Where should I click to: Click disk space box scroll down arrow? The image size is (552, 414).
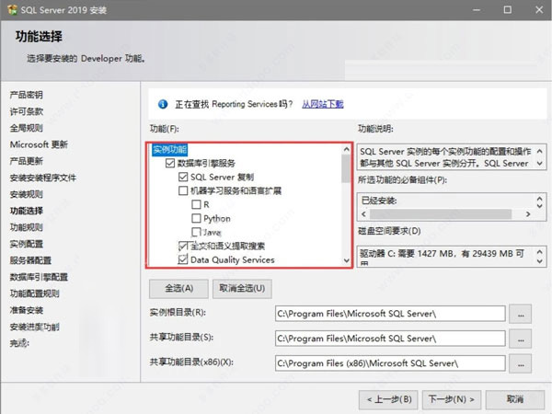539,261
